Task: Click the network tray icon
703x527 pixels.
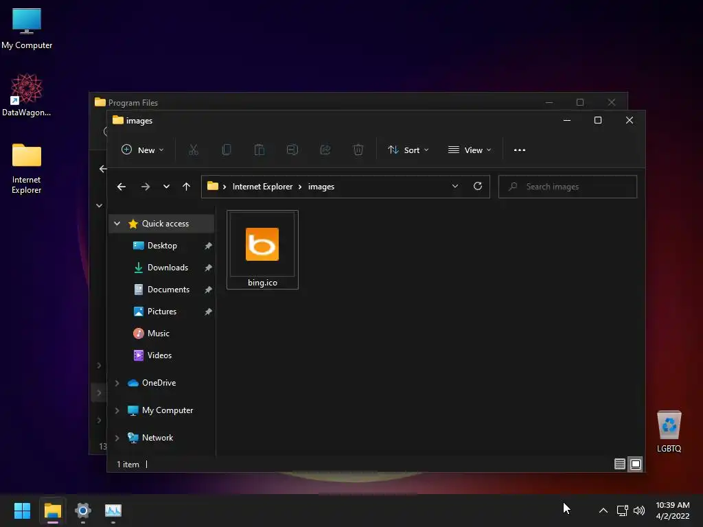Action: point(622,511)
